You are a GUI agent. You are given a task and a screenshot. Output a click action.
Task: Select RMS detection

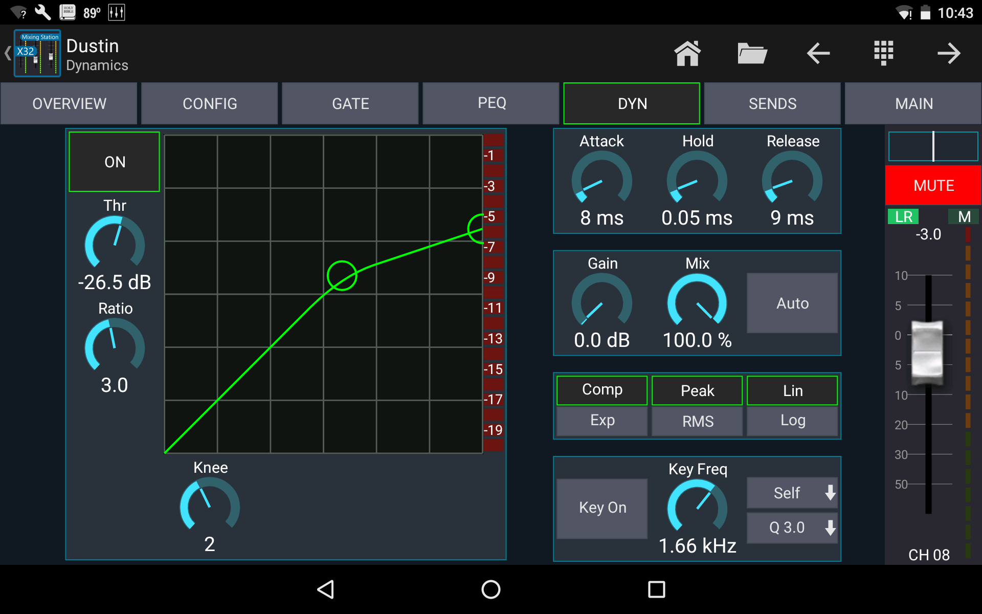click(697, 421)
